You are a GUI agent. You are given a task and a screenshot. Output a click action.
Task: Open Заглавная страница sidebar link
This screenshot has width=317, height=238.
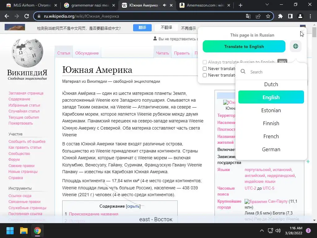[26, 93]
